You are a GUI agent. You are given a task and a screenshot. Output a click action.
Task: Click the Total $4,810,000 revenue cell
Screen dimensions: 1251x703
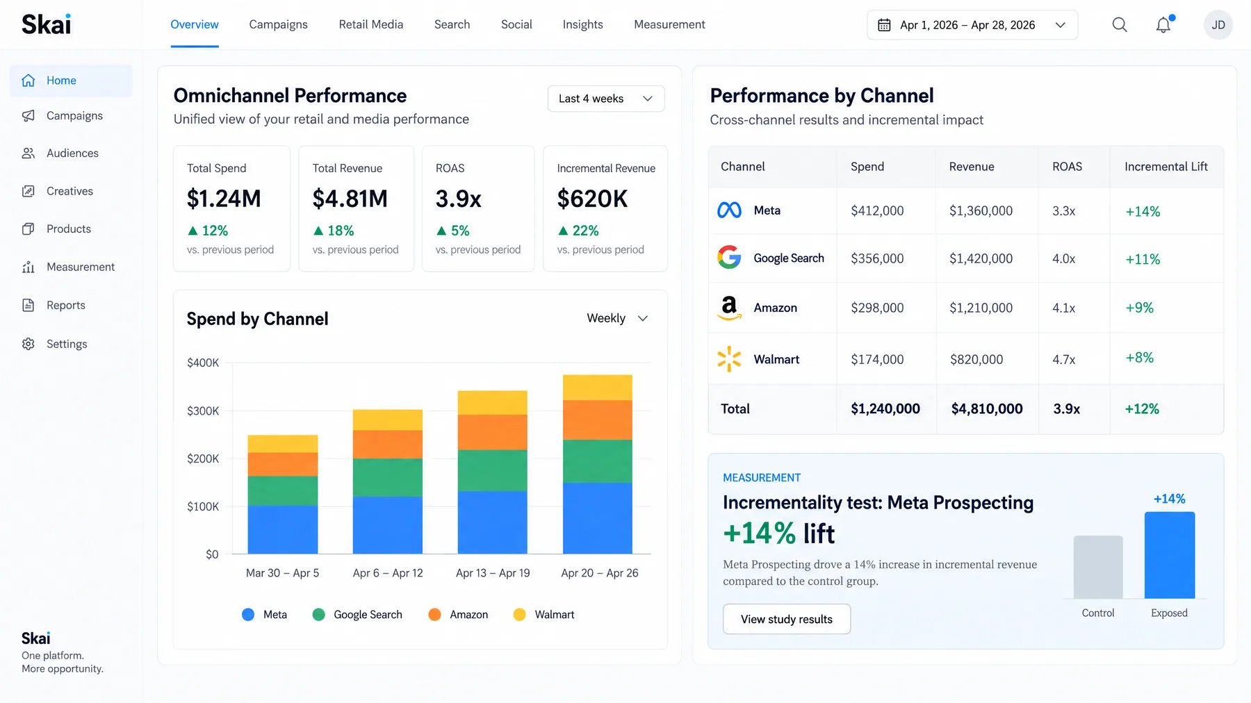987,409
